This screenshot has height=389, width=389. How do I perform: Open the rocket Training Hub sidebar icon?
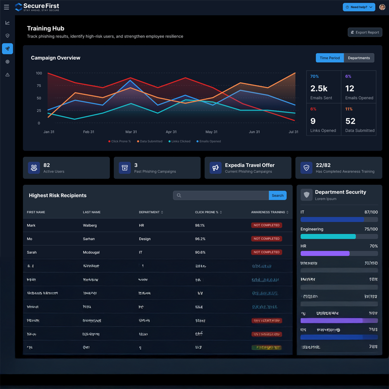click(x=7, y=49)
